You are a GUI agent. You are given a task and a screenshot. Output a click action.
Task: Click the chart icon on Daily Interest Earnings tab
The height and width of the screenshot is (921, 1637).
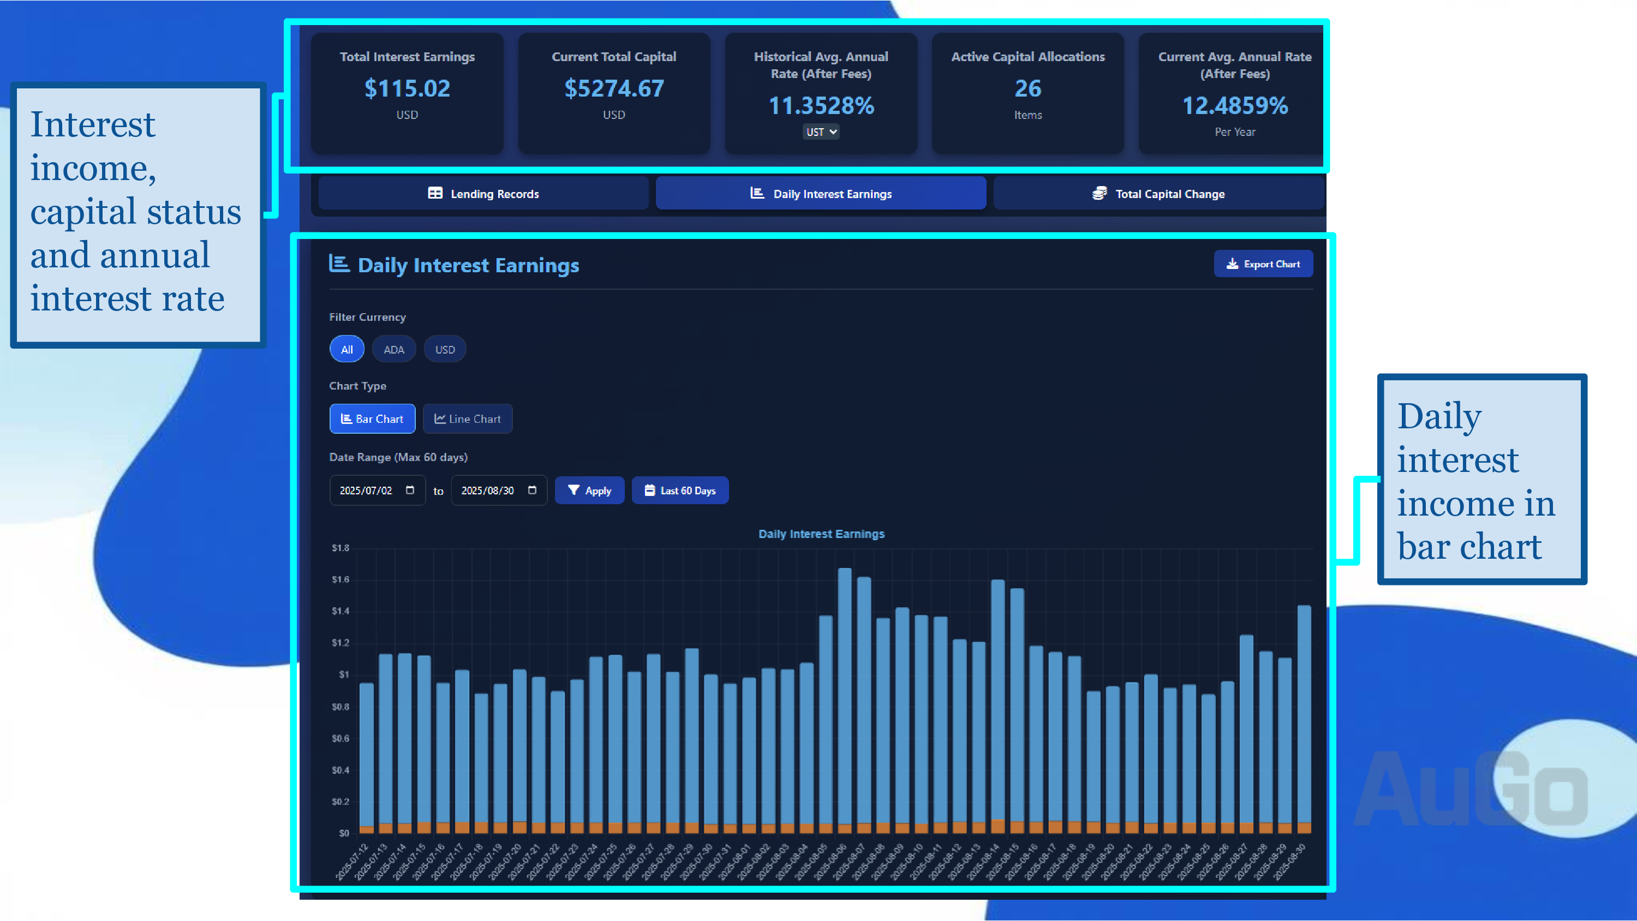click(757, 193)
